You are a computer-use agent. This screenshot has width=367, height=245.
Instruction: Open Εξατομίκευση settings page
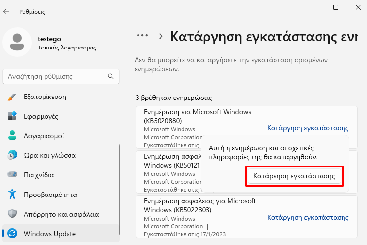tap(61, 97)
